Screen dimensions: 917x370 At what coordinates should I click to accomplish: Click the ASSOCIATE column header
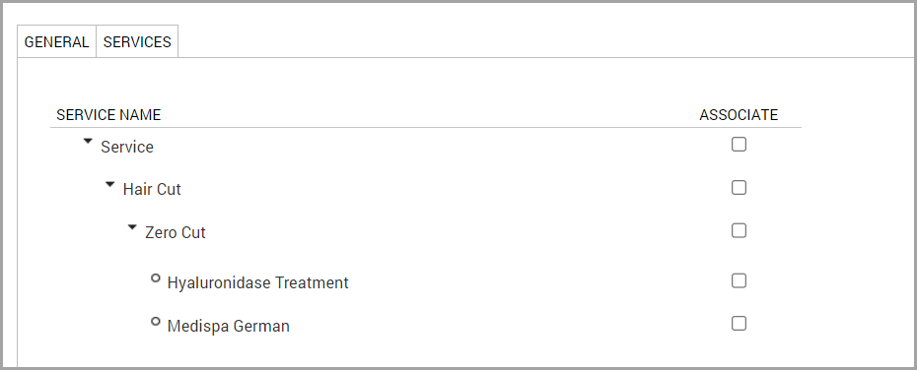coord(739,115)
